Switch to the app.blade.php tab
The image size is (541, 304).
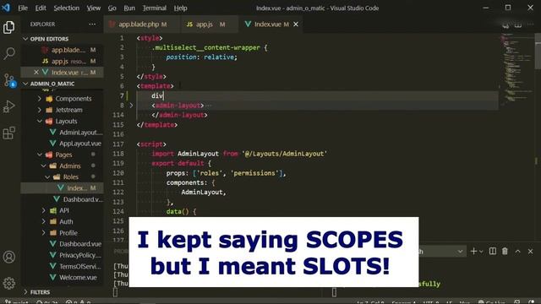(x=141, y=24)
